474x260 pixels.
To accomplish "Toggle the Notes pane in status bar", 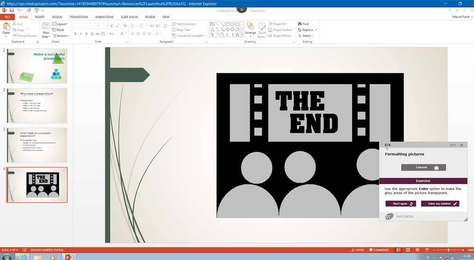I will tap(358, 250).
